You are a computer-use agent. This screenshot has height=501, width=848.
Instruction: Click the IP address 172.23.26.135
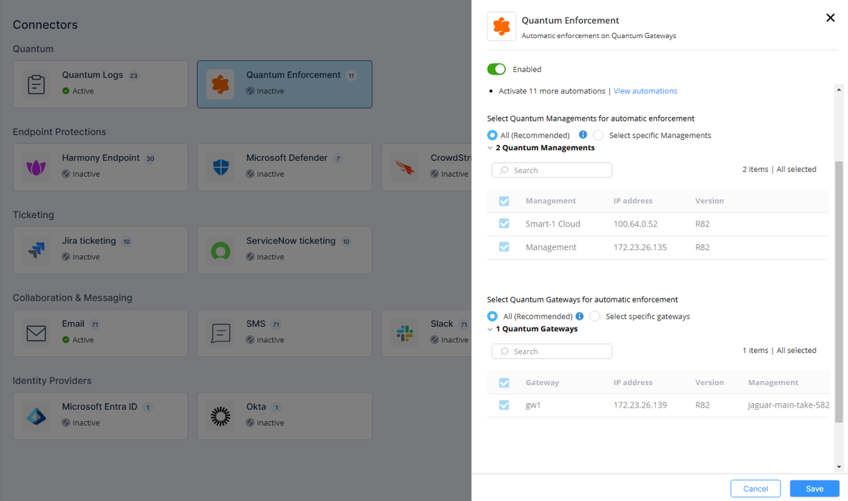point(640,247)
